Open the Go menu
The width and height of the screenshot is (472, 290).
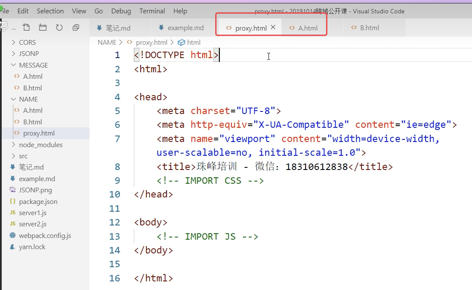click(99, 11)
